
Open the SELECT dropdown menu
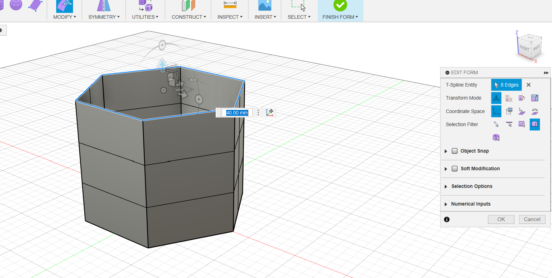click(x=299, y=17)
